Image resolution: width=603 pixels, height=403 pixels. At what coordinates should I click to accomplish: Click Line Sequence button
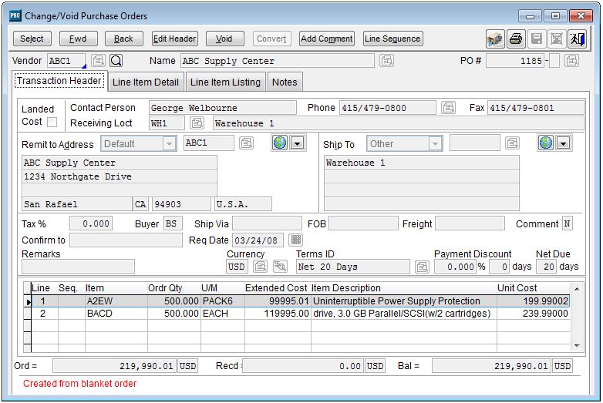[x=392, y=39]
